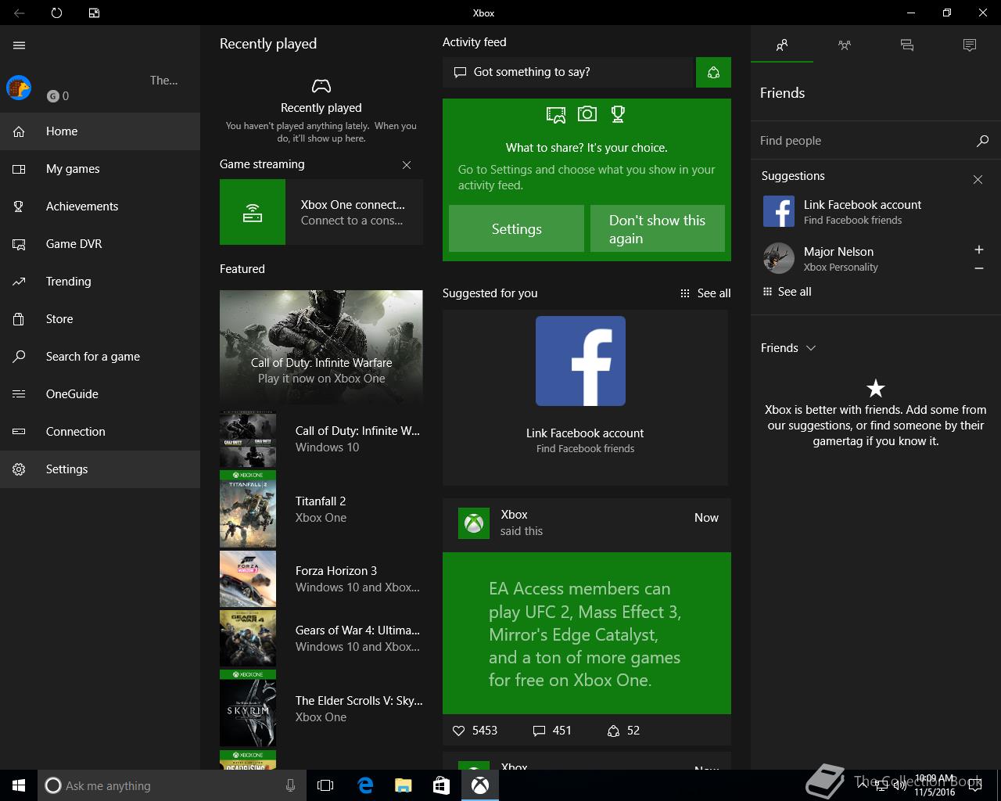Screen dimensions: 1001x801
Task: Click the back arrow in the title bar
Action: pos(20,13)
